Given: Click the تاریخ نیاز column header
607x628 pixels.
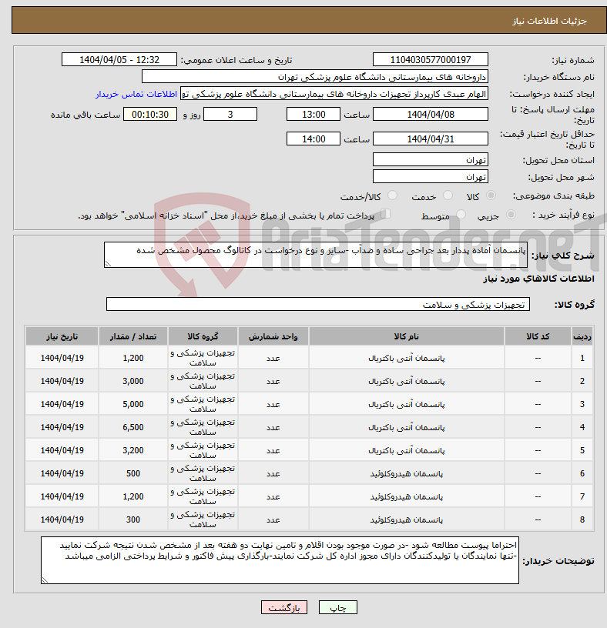Looking at the screenshot, I should pyautogui.click(x=62, y=336).
